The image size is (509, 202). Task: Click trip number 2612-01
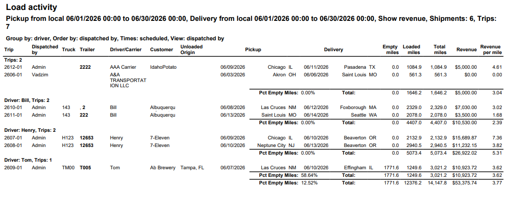[13, 67]
